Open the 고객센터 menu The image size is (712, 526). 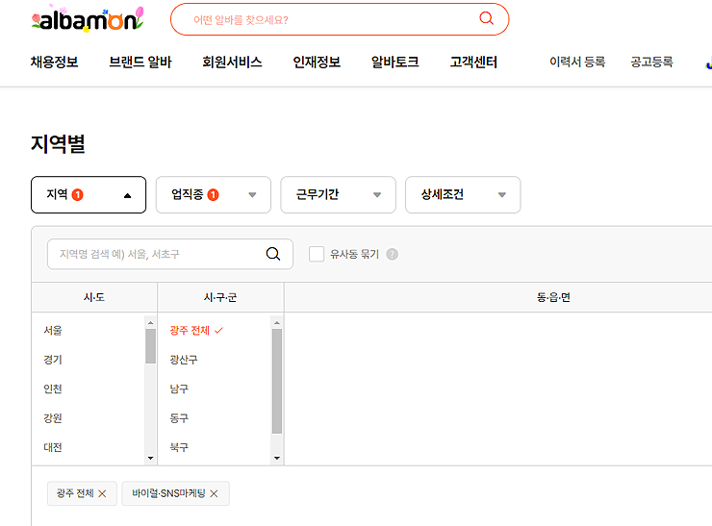click(x=473, y=62)
